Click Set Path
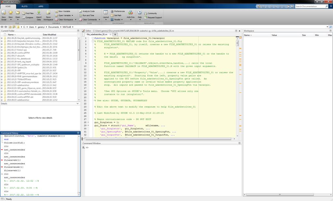 coord(116,16)
